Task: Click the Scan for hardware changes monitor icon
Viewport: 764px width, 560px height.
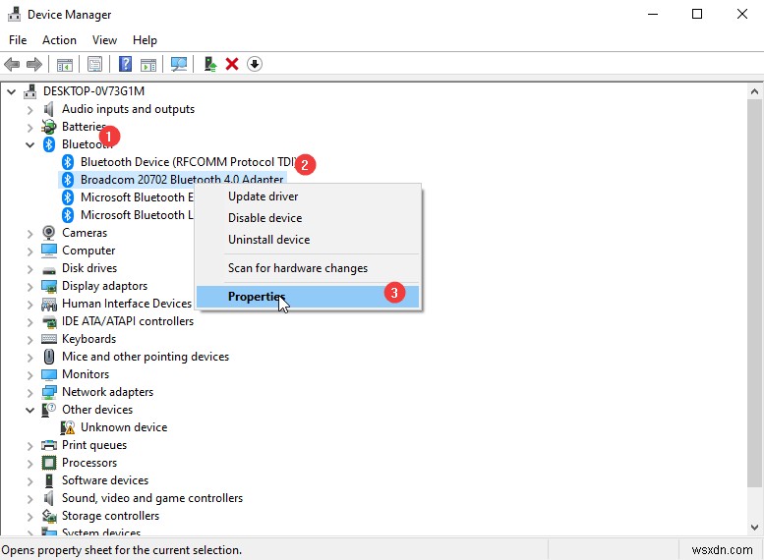Action: tap(179, 64)
